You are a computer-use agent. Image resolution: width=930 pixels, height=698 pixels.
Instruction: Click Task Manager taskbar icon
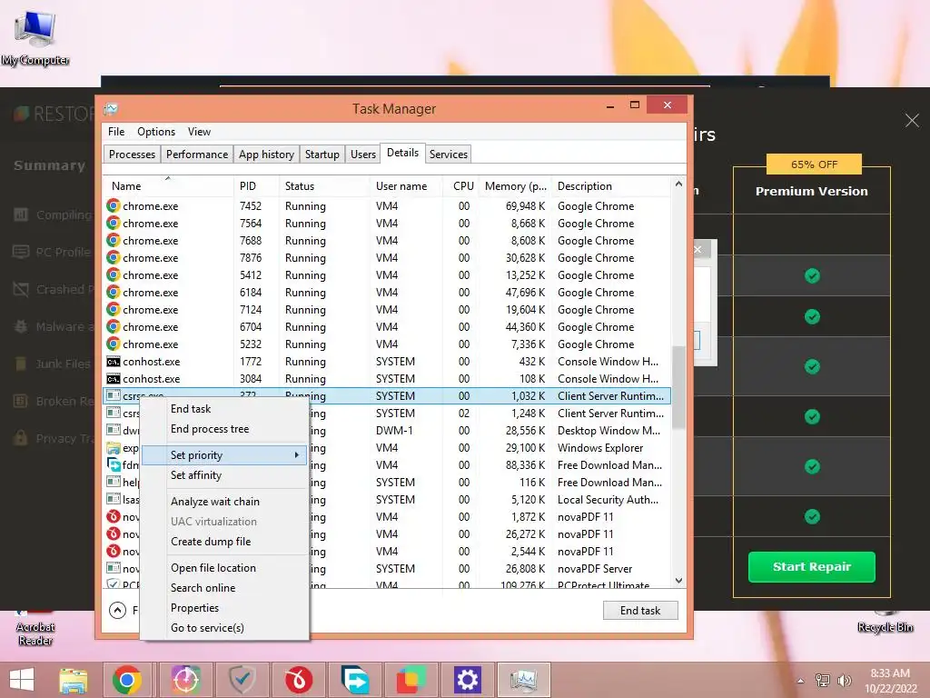(523, 680)
